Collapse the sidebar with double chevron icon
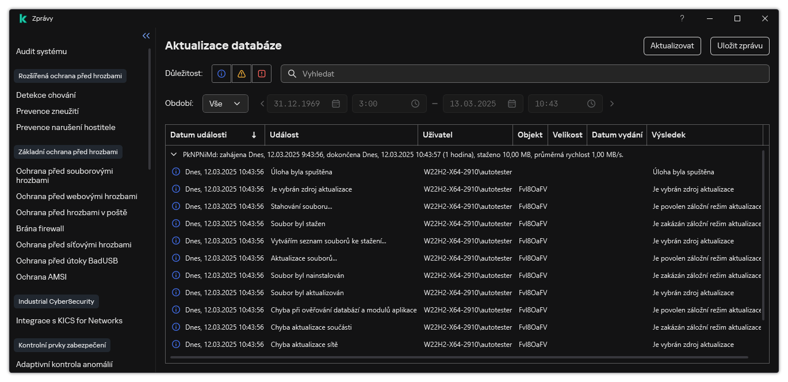The image size is (788, 382). tap(146, 36)
